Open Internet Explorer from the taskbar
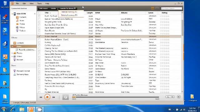Image resolution: width=200 pixels, height=112 pixels. tap(13, 109)
